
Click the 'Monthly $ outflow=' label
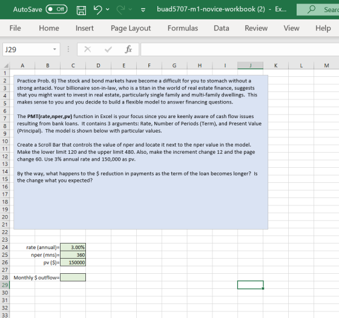(36, 277)
